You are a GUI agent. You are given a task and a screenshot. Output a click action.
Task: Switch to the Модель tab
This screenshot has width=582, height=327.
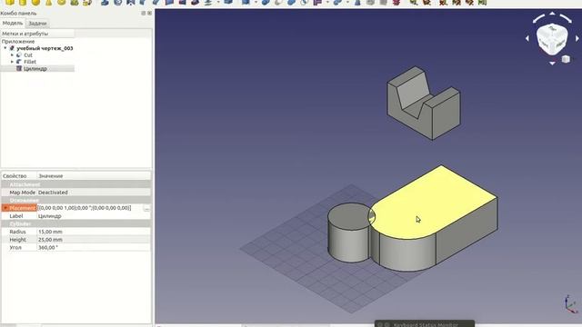coord(13,23)
